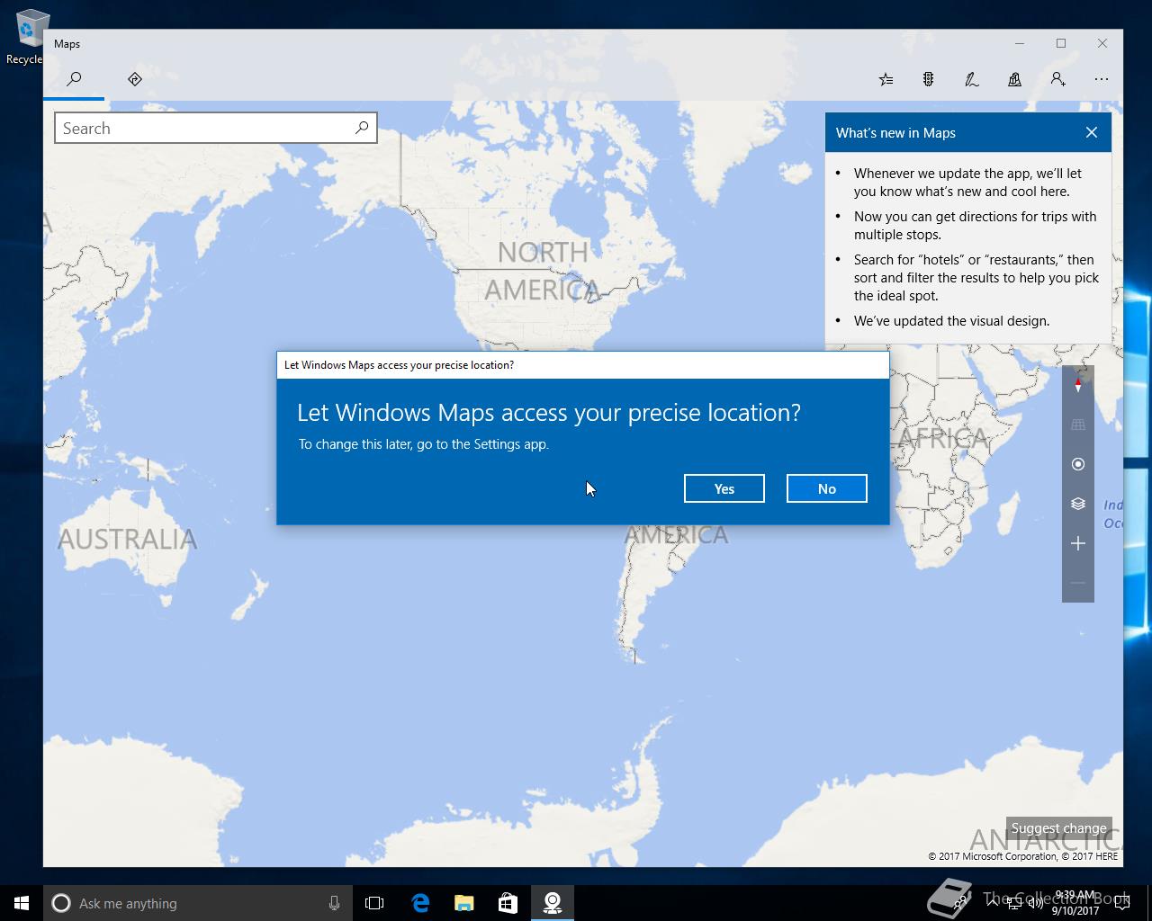Open the Store icon on taskbar
The height and width of the screenshot is (921, 1152).
tap(508, 903)
